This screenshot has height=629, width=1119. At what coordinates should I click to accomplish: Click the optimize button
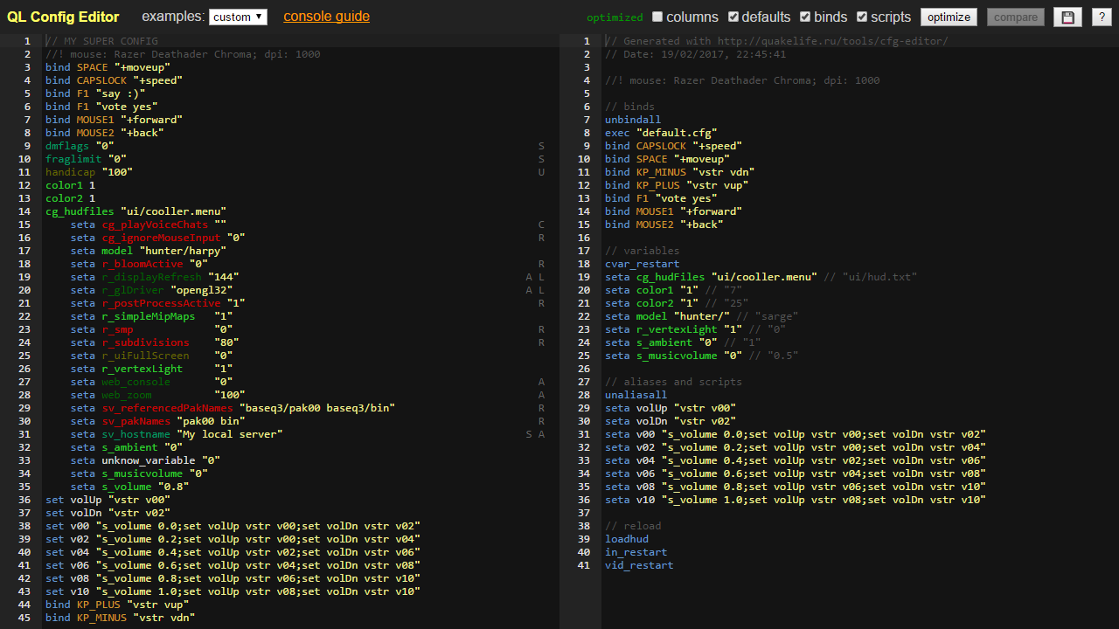coord(949,17)
